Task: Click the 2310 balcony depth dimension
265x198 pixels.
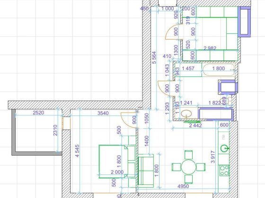Action: coord(55,130)
